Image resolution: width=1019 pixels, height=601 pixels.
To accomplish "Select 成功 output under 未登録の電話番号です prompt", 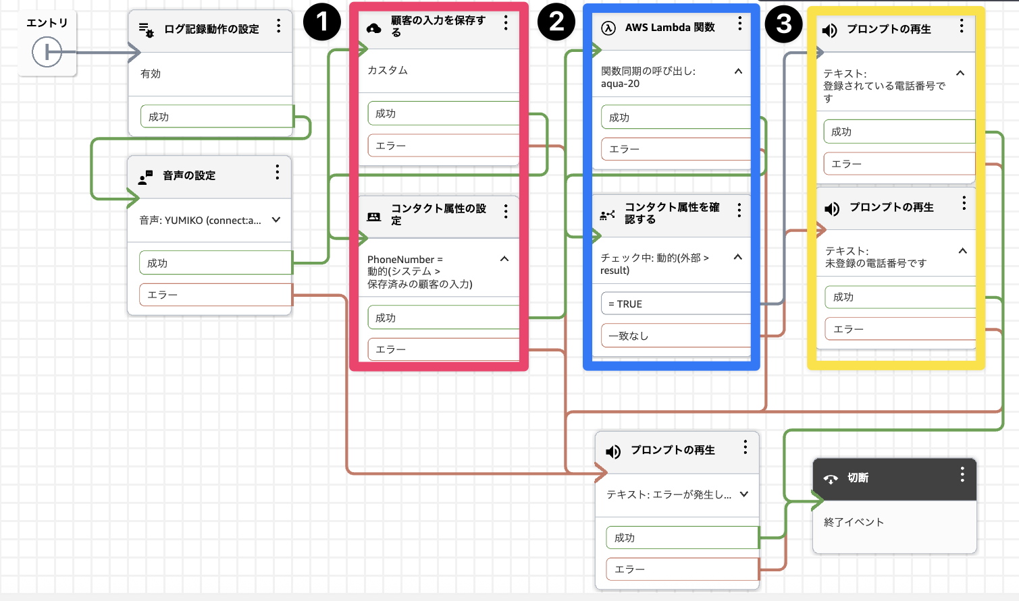I will (901, 297).
